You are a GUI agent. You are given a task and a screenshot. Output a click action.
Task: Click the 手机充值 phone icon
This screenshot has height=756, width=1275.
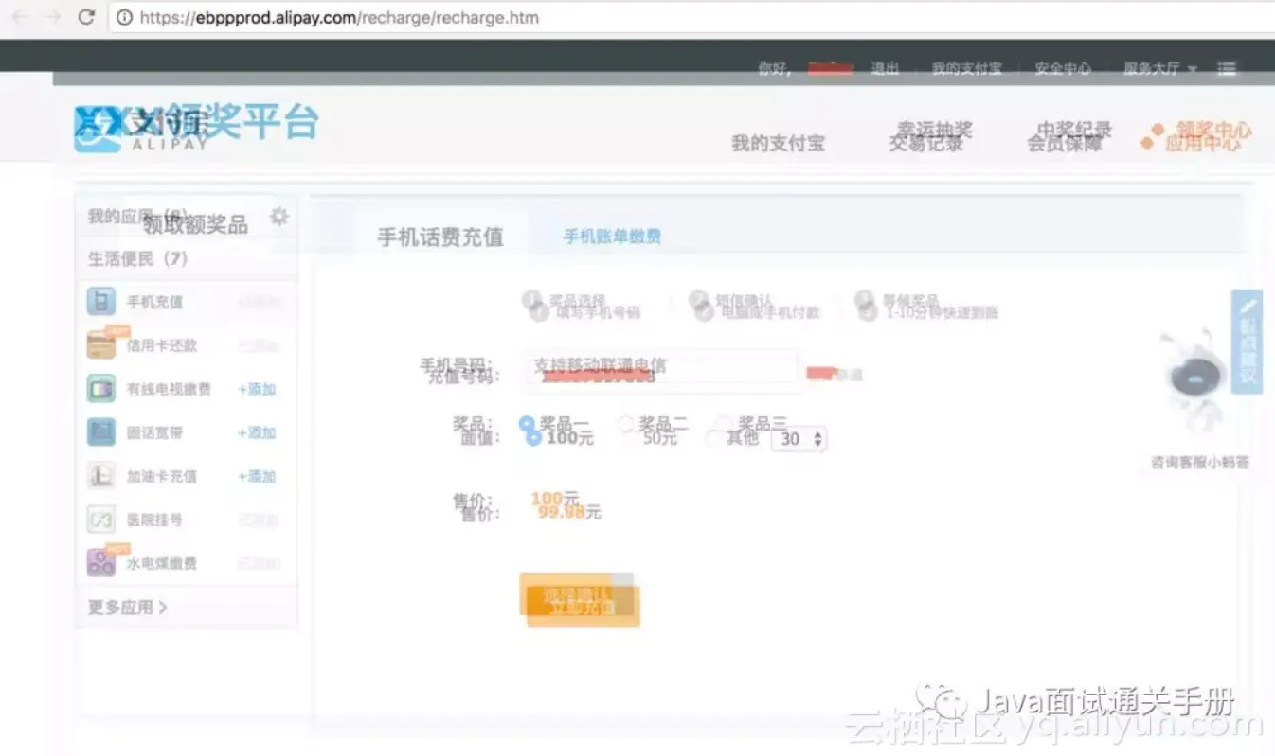tap(101, 302)
